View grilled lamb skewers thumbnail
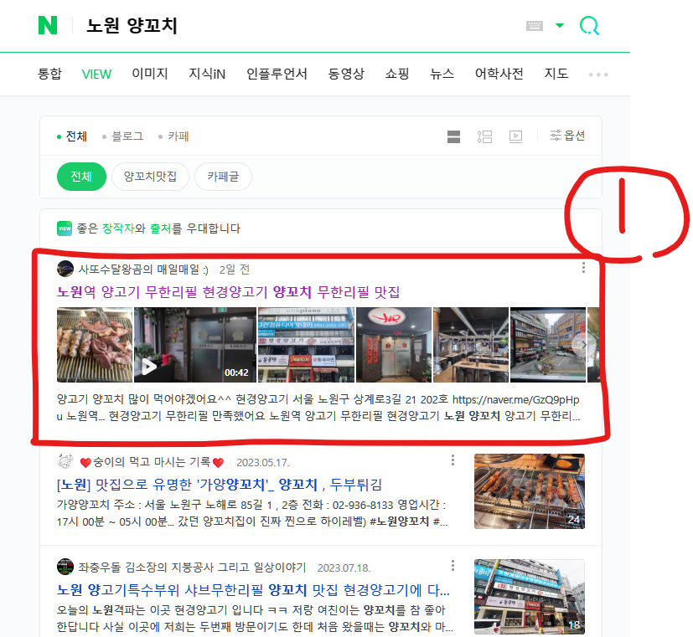Screen dimensions: 693x637 pyautogui.click(x=95, y=345)
